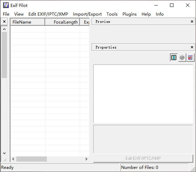
Task: Close the Exif Pilot window
Action: [x=188, y=5]
